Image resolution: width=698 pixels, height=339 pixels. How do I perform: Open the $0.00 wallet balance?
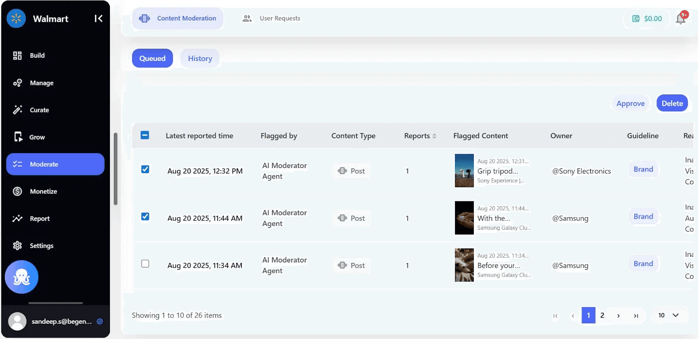point(647,18)
